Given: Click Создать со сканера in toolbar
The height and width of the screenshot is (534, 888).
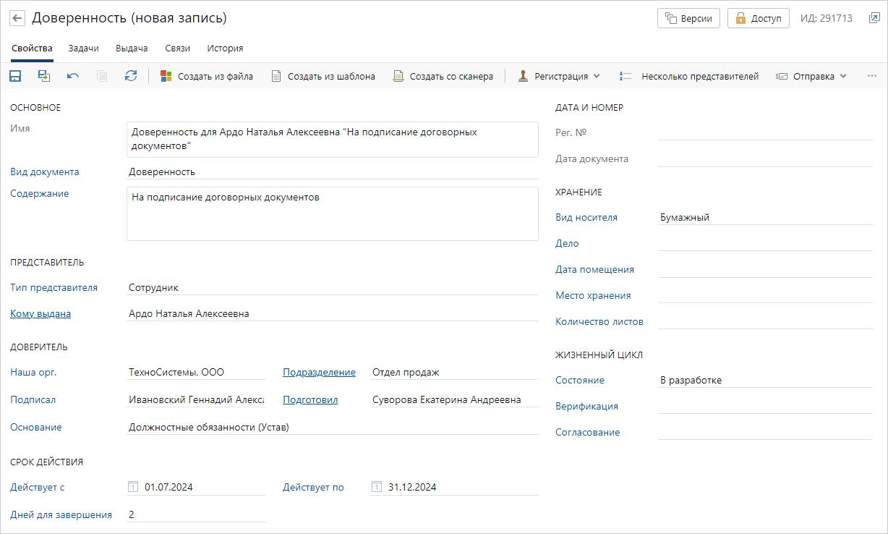Looking at the screenshot, I should point(443,76).
